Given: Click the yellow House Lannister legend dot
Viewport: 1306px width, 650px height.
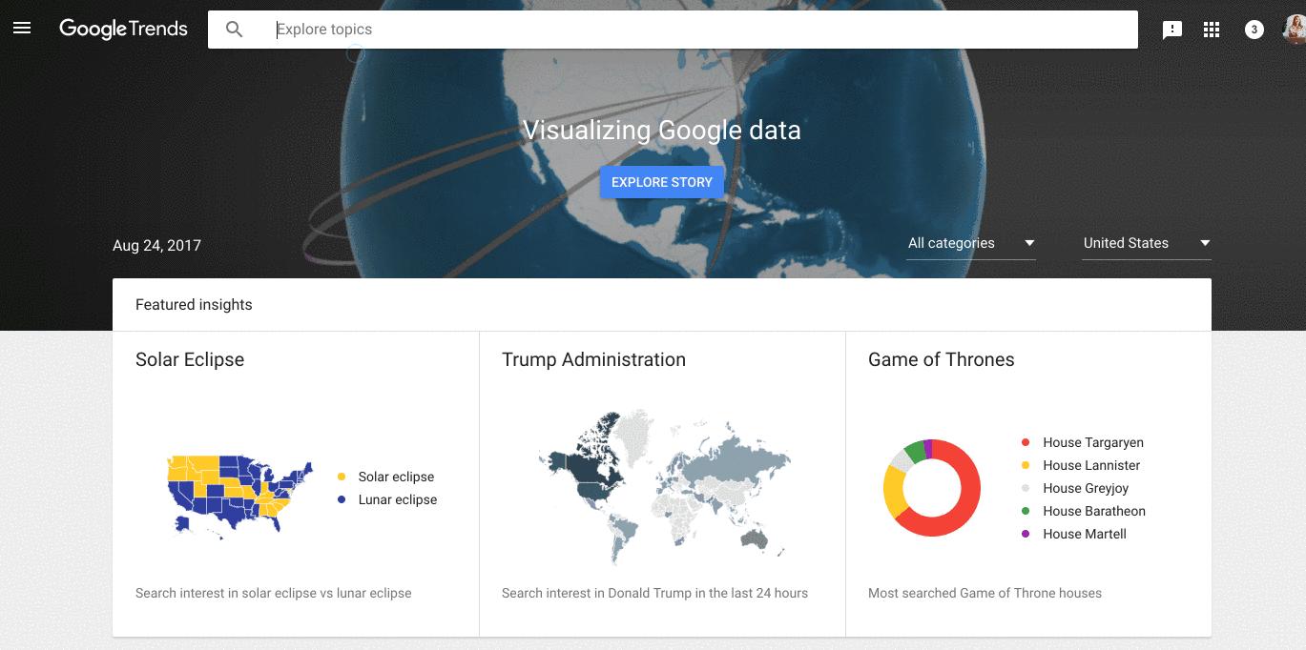Looking at the screenshot, I should tap(1026, 465).
